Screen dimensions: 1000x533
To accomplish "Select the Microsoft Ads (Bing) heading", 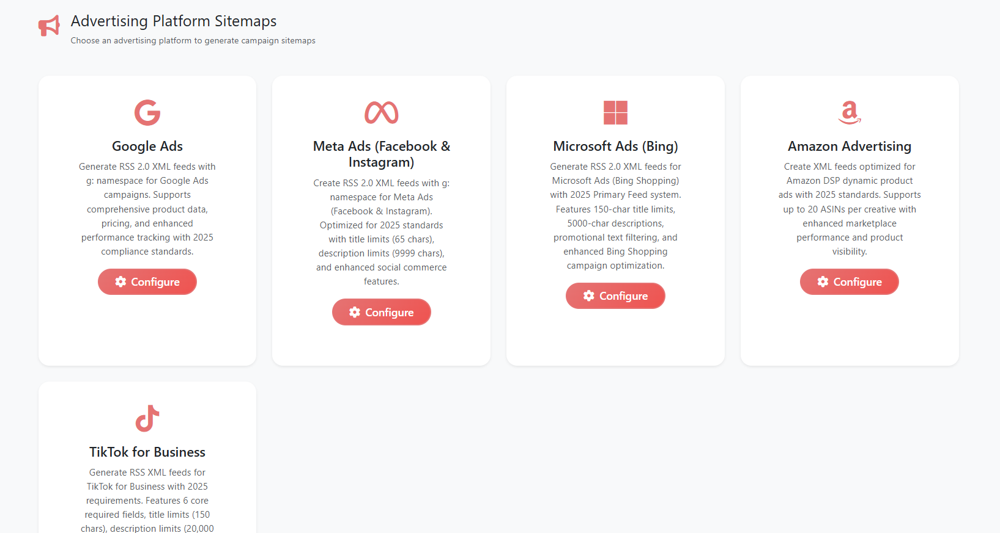I will click(x=615, y=147).
